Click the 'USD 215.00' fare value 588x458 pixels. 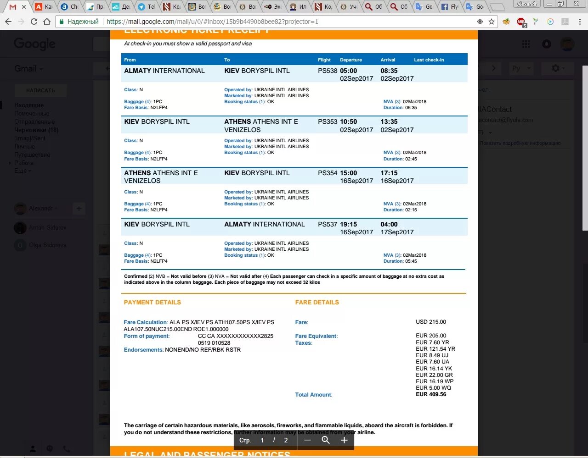tap(431, 322)
